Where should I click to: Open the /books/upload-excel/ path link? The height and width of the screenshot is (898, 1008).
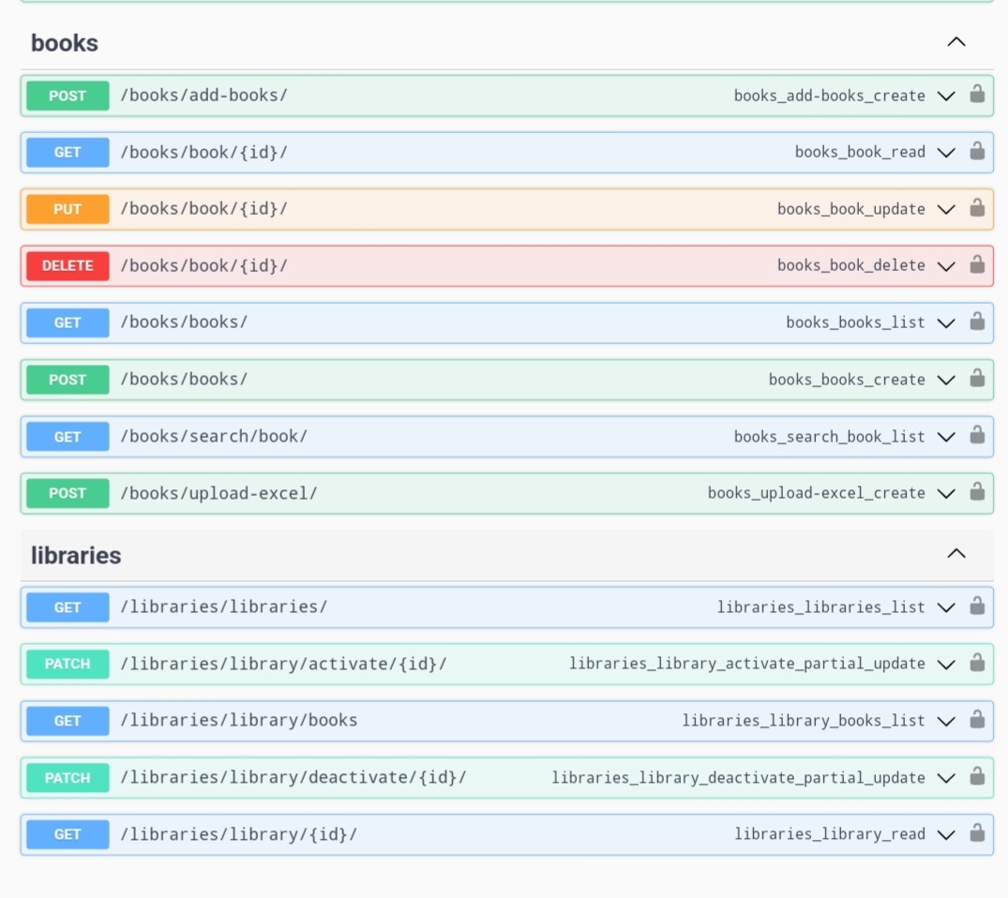(218, 493)
